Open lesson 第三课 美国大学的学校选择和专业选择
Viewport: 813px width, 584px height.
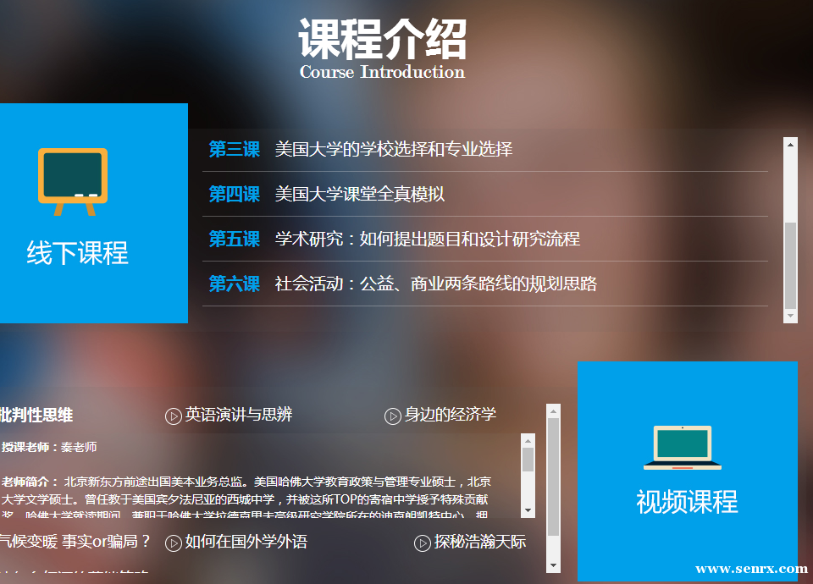(393, 150)
